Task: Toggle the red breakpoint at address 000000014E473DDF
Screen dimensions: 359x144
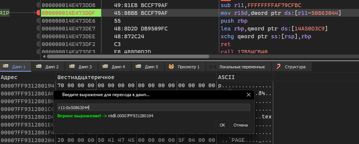Action: (x=38, y=13)
